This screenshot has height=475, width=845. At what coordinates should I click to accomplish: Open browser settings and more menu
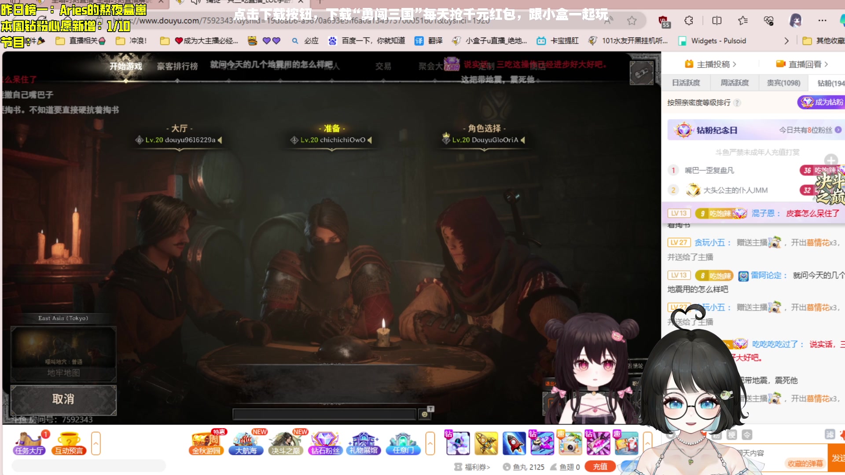pos(822,21)
